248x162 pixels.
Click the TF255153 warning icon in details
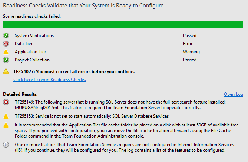tap(6, 116)
